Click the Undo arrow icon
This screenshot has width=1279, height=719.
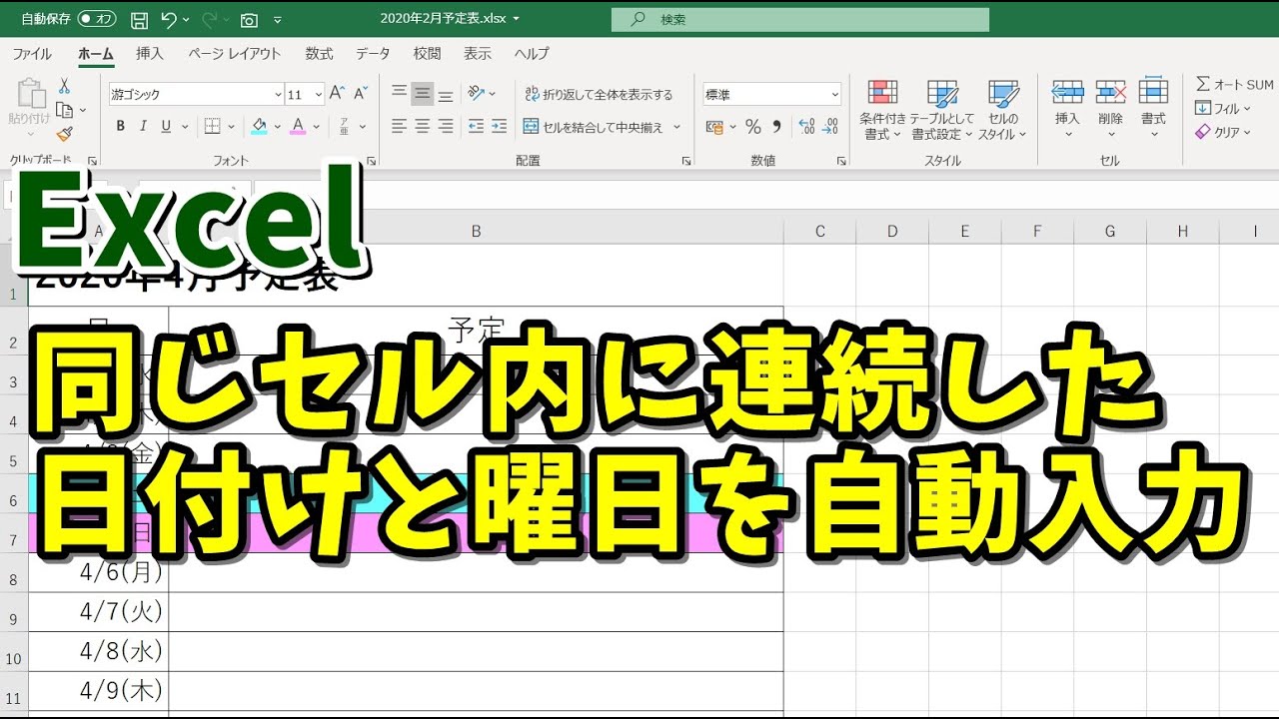(x=169, y=19)
